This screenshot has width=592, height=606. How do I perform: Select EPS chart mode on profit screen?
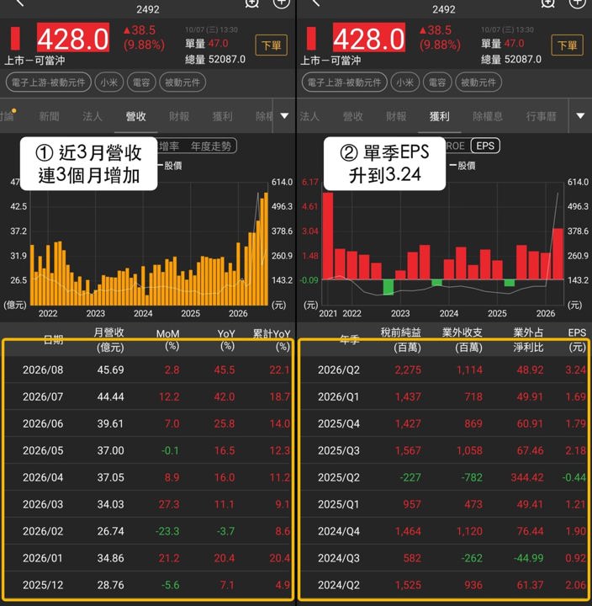485,146
